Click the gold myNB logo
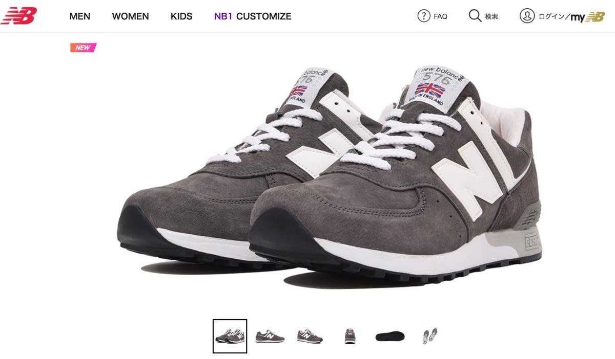This screenshot has width=615, height=359. [x=588, y=17]
